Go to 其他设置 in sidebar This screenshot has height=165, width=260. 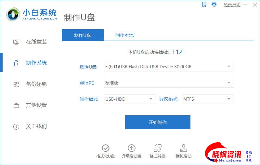coord(30,105)
